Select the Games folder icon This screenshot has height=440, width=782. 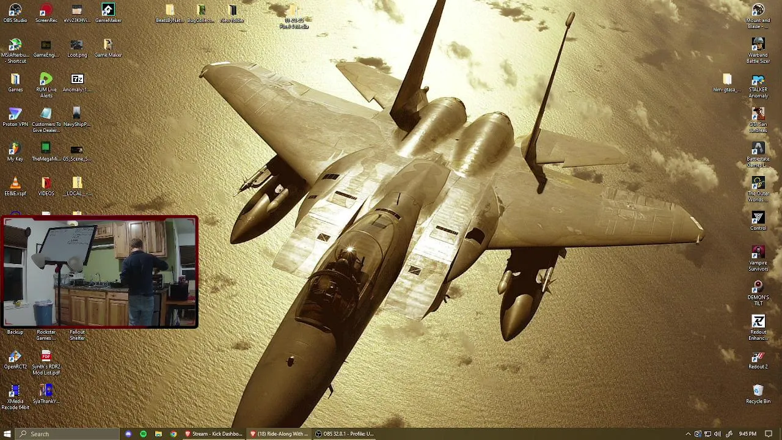[x=15, y=82]
